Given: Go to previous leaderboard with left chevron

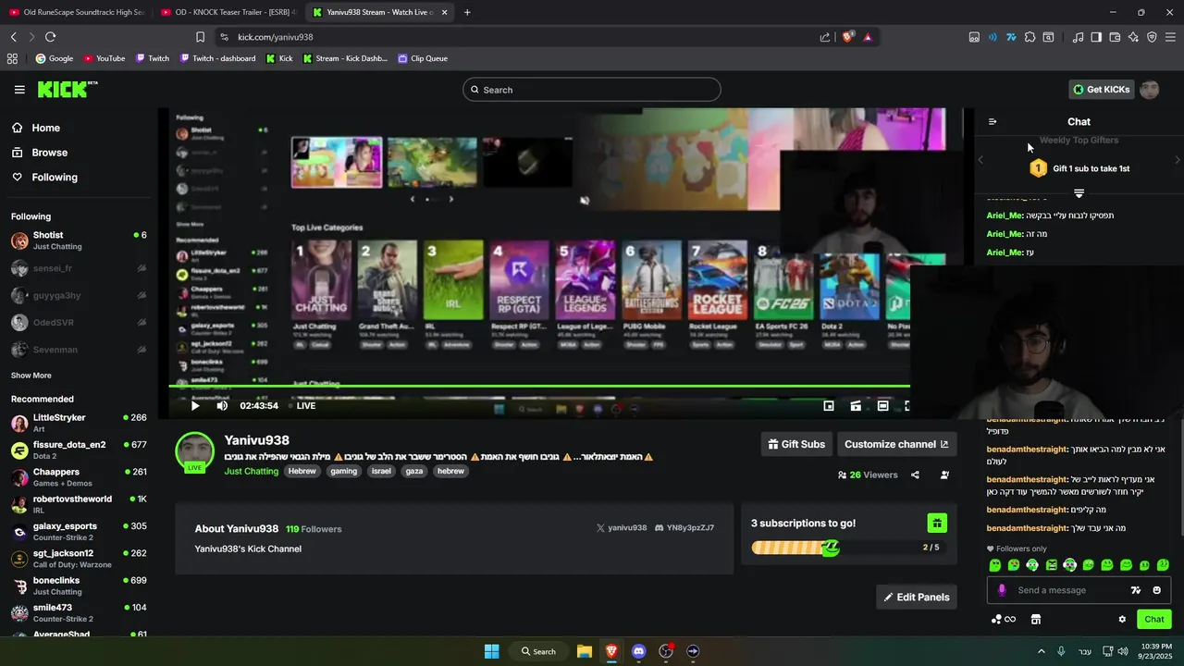Looking at the screenshot, I should (x=981, y=160).
